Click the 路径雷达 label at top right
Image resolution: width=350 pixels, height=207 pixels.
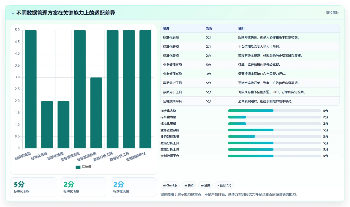332,12
